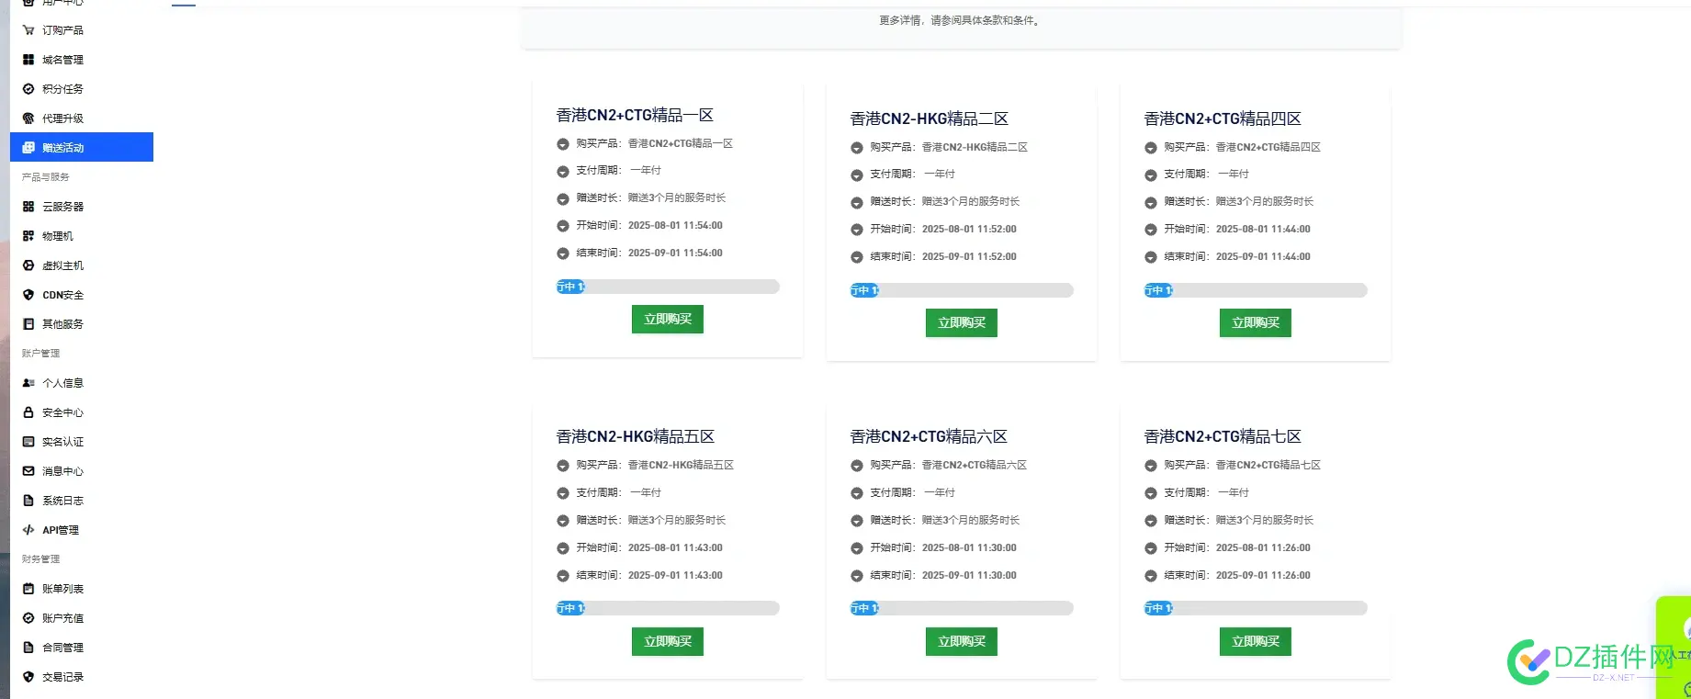
Task: Click the 香港CN2-HKG精品五区 card title
Action: (636, 436)
